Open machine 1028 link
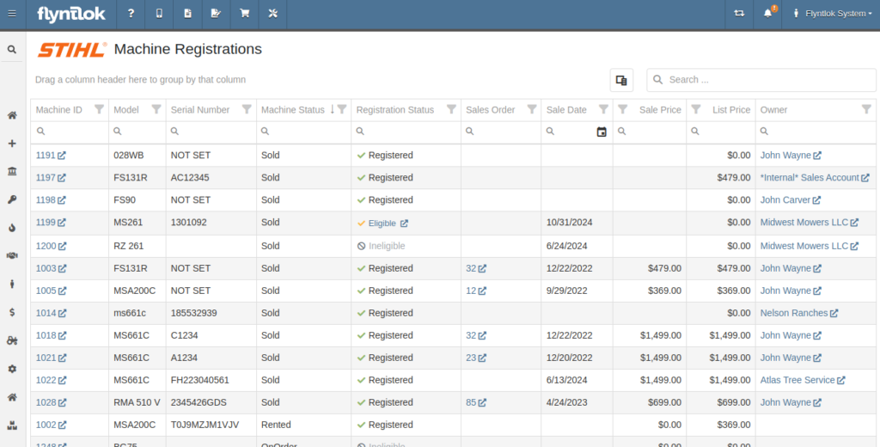The width and height of the screenshot is (880, 447). 51,402
